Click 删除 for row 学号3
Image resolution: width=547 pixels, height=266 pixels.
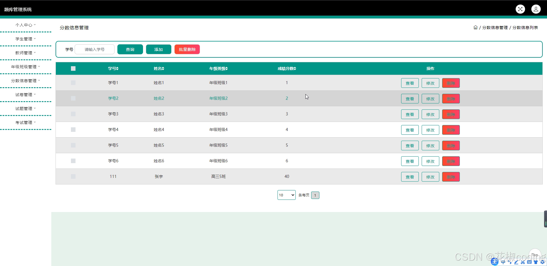[x=451, y=114]
